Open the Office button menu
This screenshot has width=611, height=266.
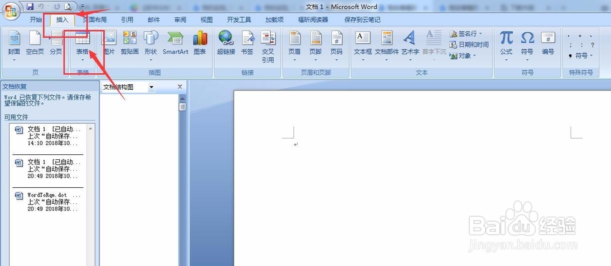(11, 9)
